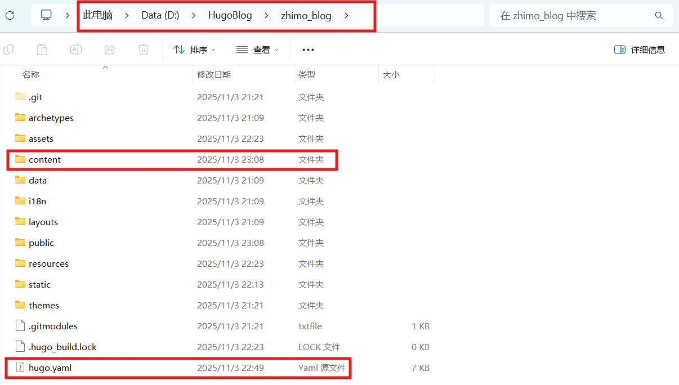
Task: Go to Data (D:) in the breadcrumb
Action: pos(160,16)
